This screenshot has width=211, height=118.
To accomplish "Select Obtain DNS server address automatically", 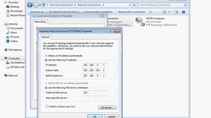I will click(46, 83).
